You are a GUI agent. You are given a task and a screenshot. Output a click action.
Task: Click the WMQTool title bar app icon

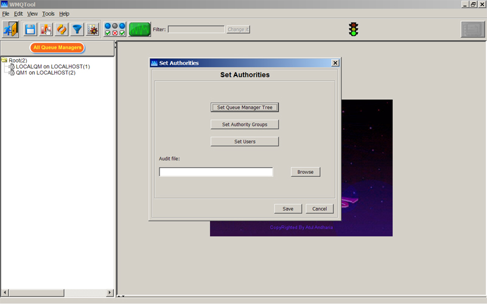4,4
